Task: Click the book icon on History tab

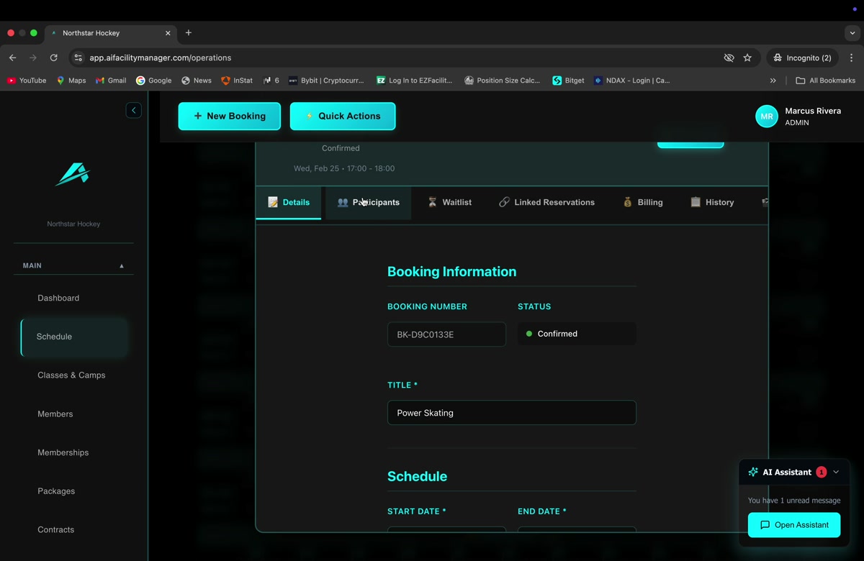Action: click(x=695, y=202)
